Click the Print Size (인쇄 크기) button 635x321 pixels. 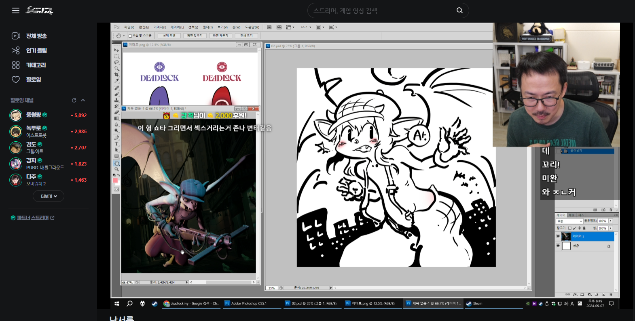click(x=246, y=36)
